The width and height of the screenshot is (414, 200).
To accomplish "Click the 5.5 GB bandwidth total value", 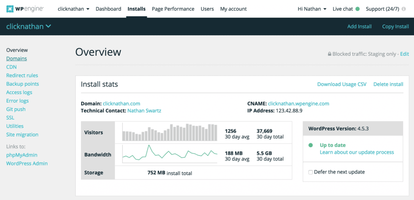I will tap(264, 153).
